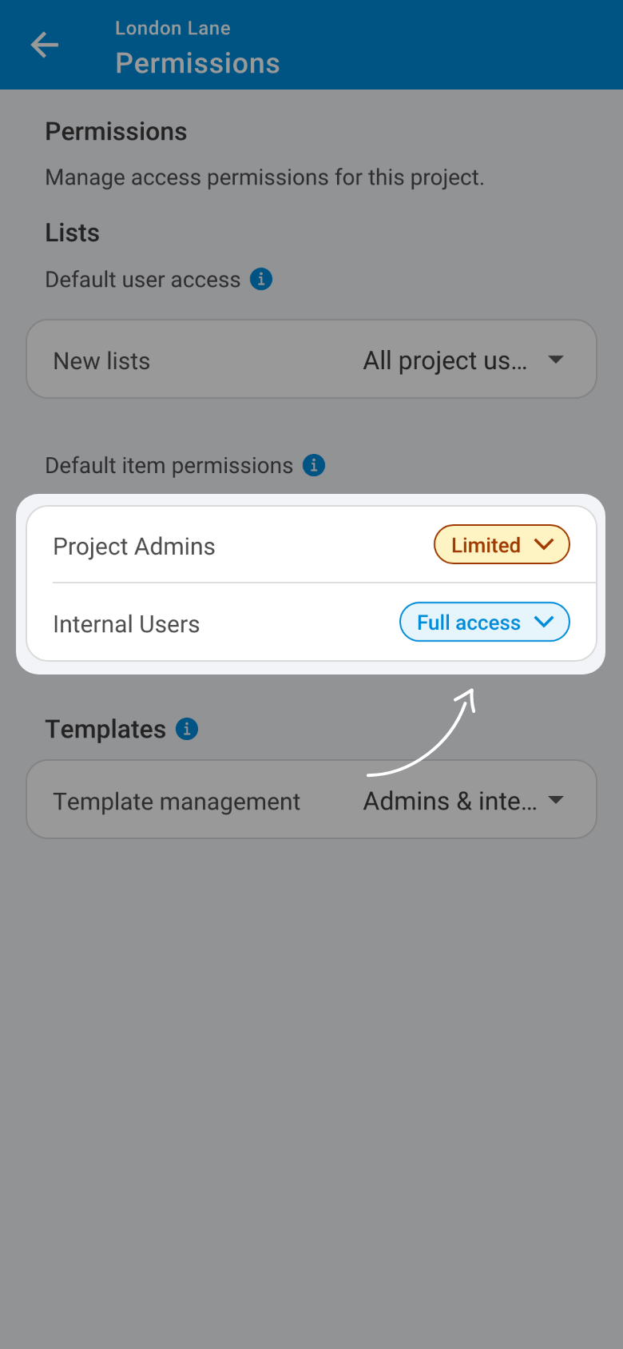Open info icon beside Default user access
This screenshot has height=1349, width=623.
(x=261, y=279)
